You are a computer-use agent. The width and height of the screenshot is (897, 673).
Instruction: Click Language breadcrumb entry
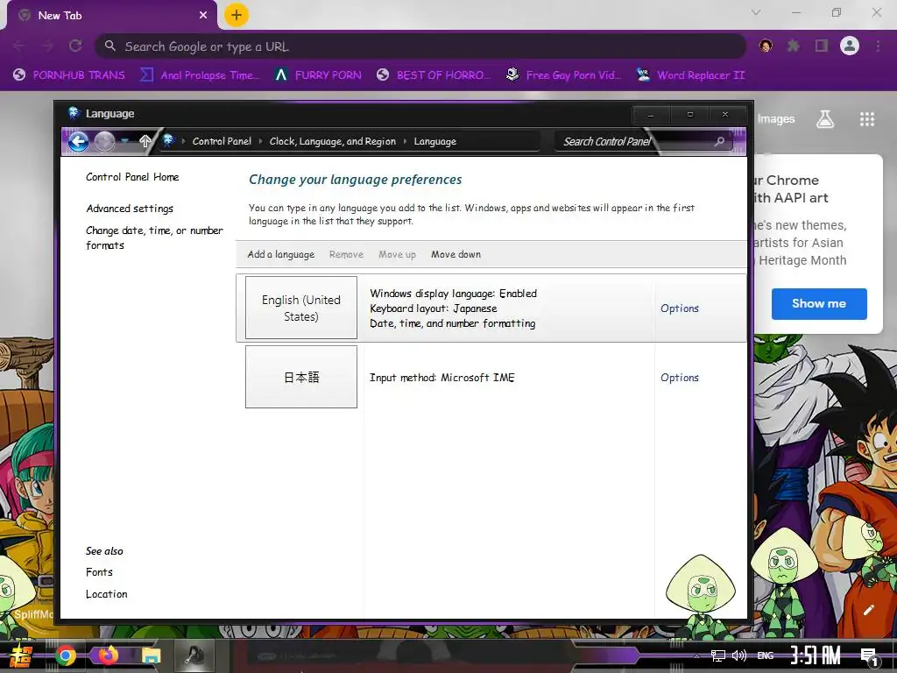tap(434, 141)
